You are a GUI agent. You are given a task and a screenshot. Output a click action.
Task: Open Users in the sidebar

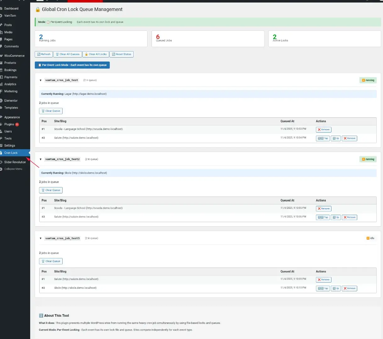8,132
